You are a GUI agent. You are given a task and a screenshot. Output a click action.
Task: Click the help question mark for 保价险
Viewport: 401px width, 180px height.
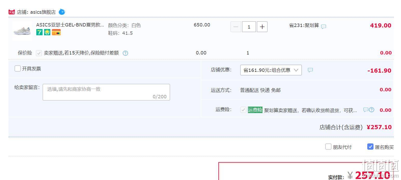125,53
